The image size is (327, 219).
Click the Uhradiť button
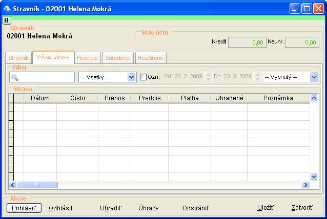[111, 208]
